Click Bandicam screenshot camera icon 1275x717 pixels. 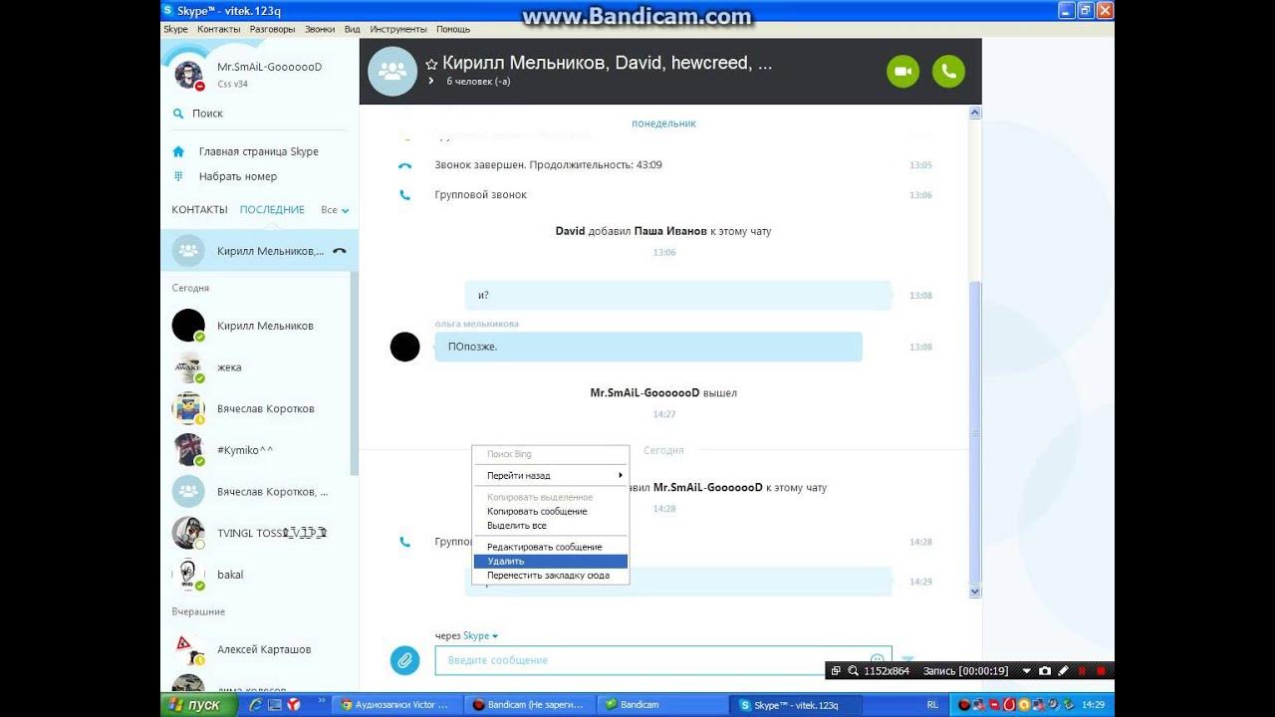pyautogui.click(x=1045, y=671)
